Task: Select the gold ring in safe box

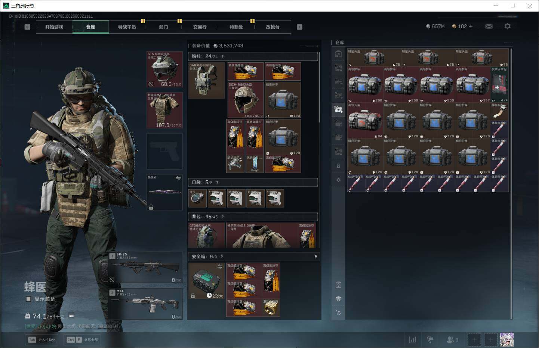Action: (x=271, y=308)
